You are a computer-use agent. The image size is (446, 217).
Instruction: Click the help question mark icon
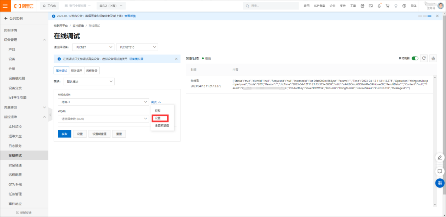[x=404, y=6]
